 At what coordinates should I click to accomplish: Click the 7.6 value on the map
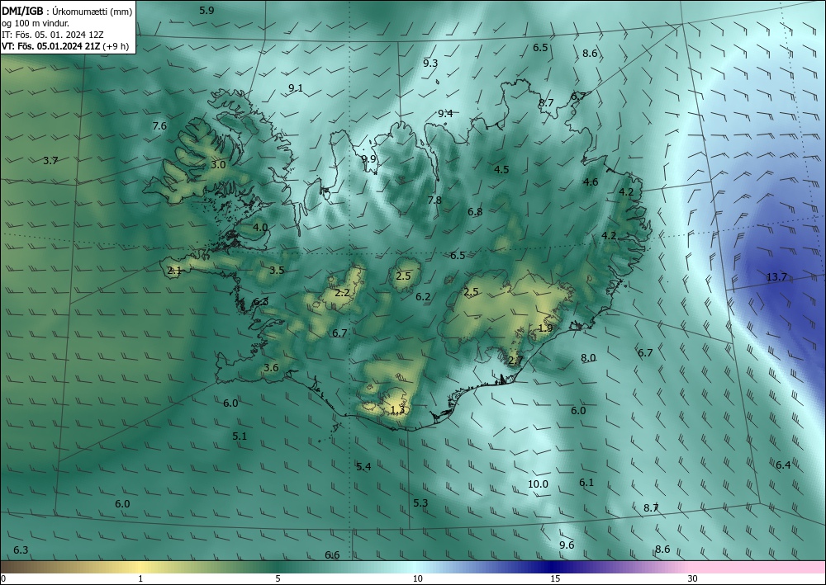coord(159,125)
